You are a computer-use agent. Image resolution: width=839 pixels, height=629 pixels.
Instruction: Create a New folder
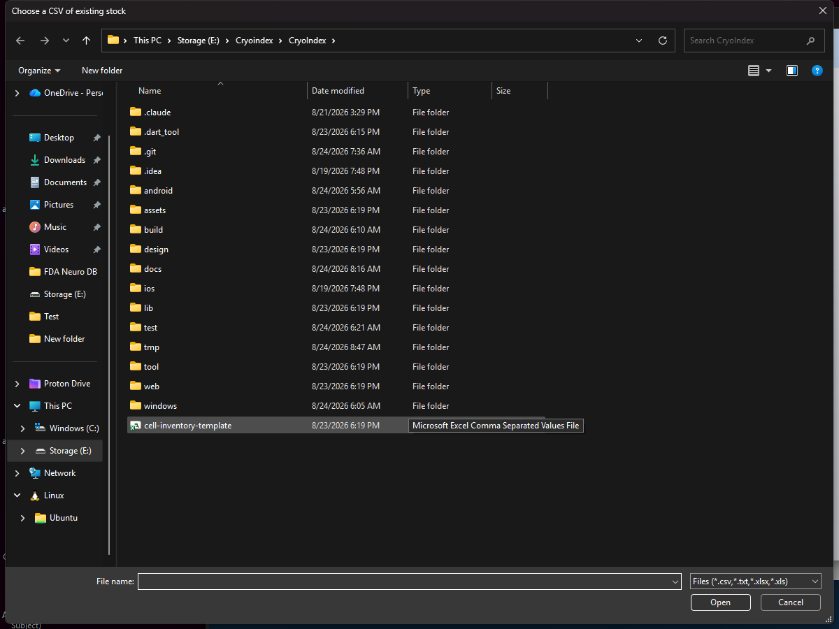pos(102,71)
